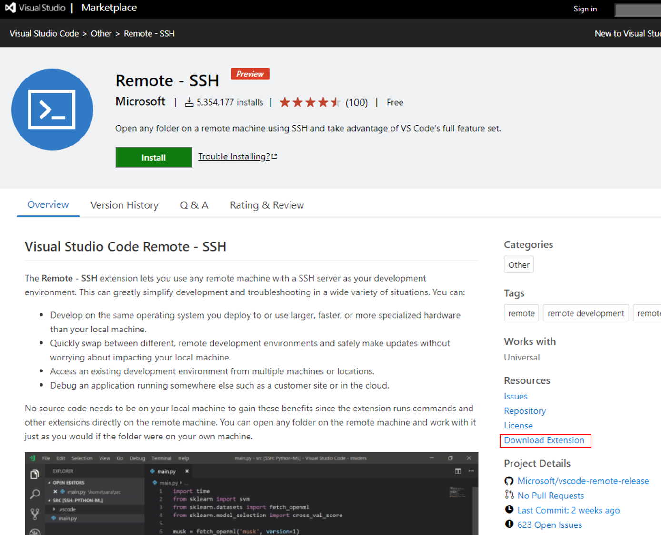Open the 623 Open Issues link
661x535 pixels.
coord(550,525)
